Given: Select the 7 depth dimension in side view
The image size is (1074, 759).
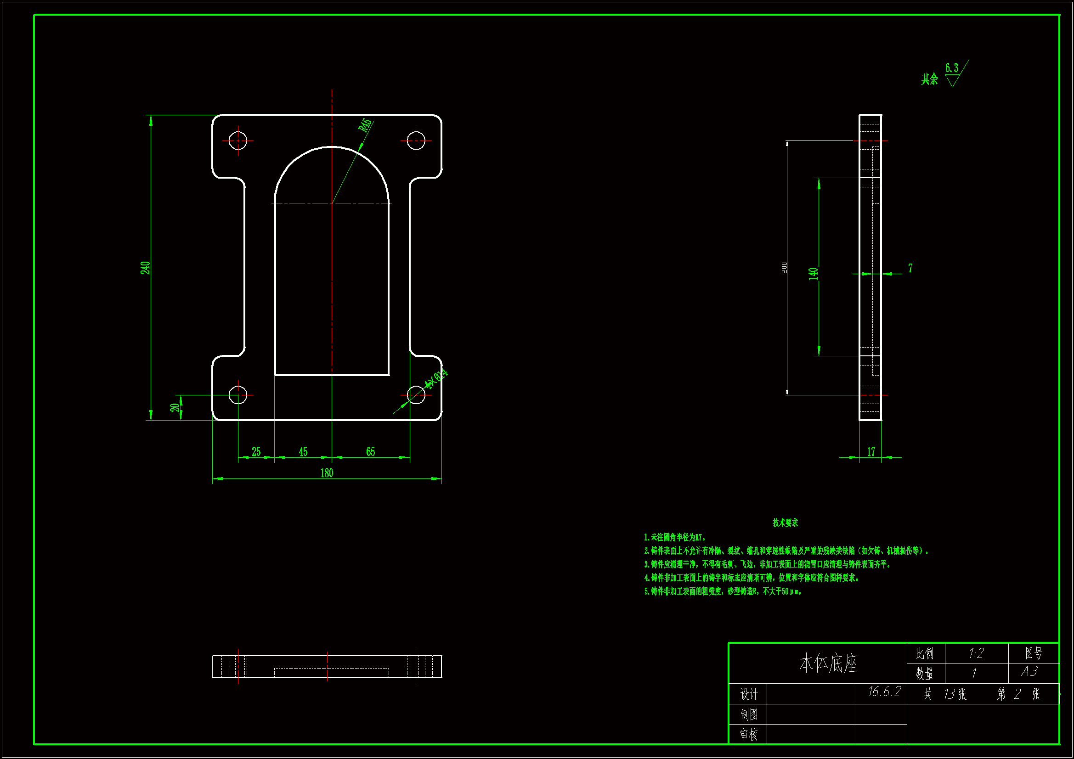Looking at the screenshot, I should click(x=910, y=268).
